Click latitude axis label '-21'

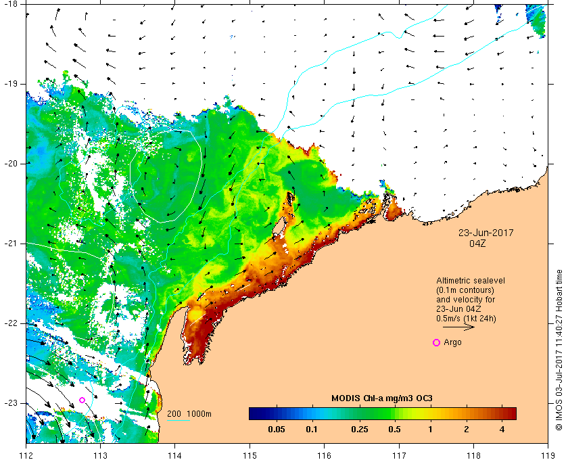pos(10,244)
